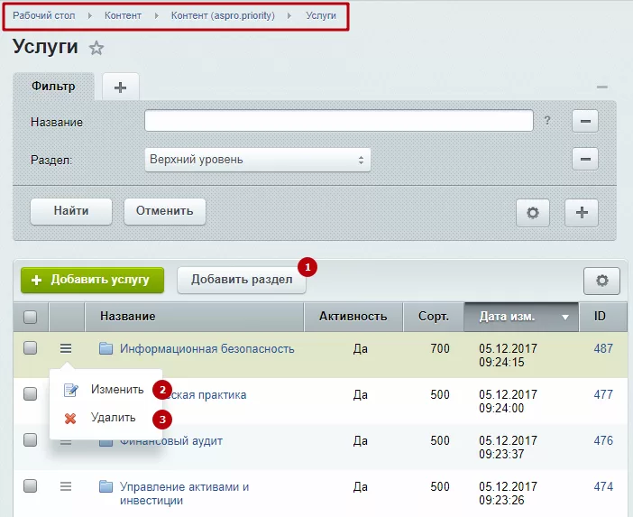Viewport: 633px width, 517px height.
Task: Click the Услуги breadcrumb
Action: [x=321, y=15]
